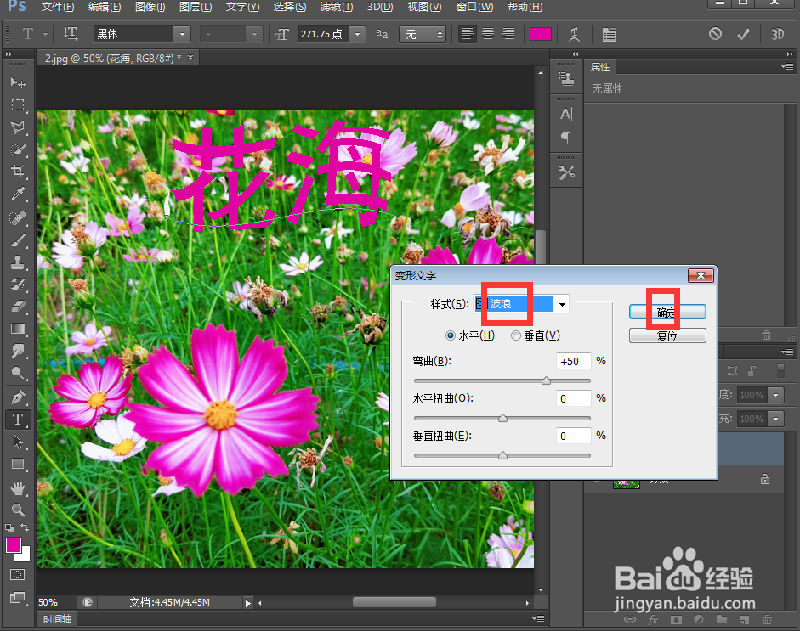Open the 编辑 Edit menu

[x=105, y=7]
